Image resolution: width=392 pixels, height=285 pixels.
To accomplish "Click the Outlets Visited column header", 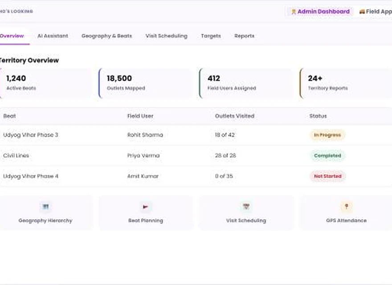I will (x=234, y=116).
